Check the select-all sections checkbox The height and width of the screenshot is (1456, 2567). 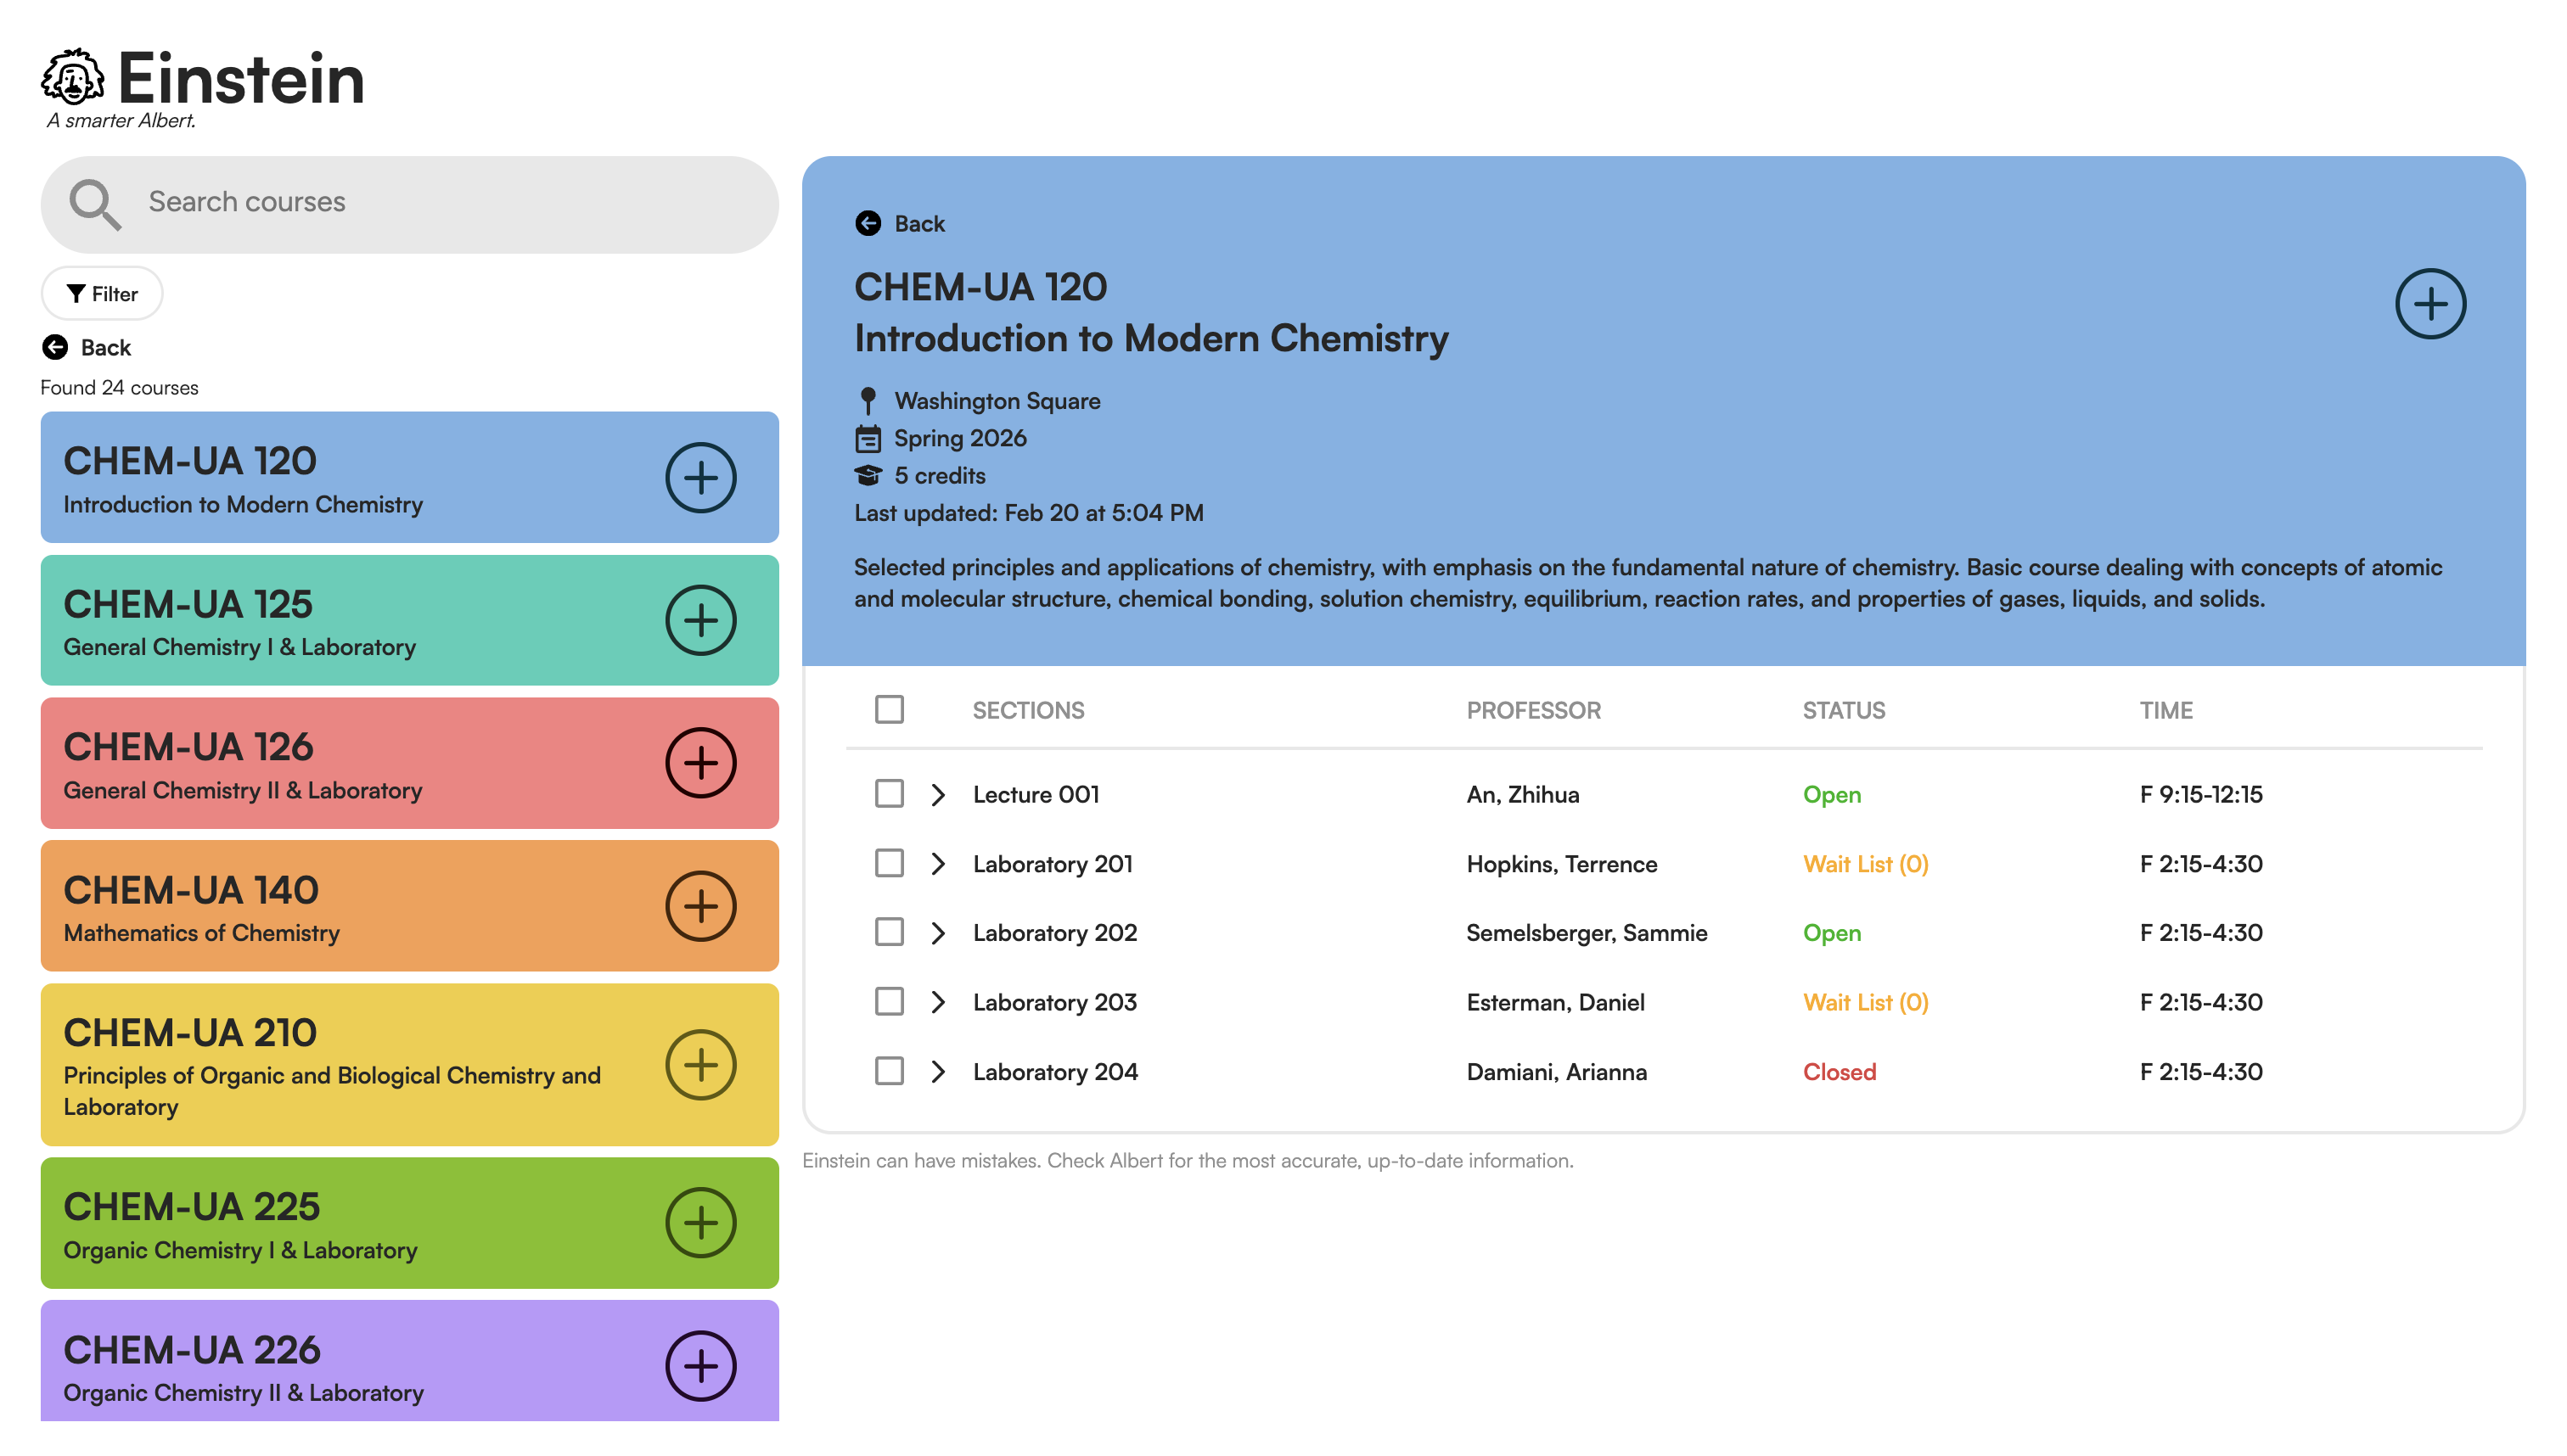pos(890,709)
